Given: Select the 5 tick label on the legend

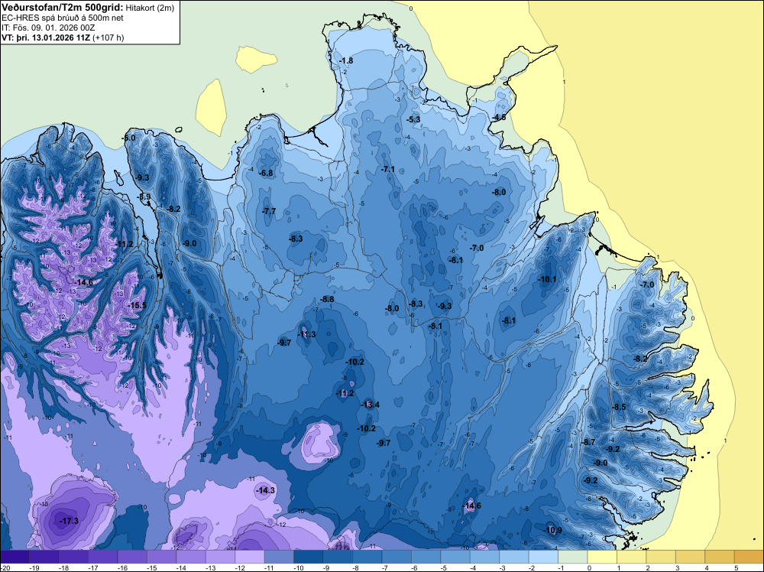Looking at the screenshot, I should pyautogui.click(x=736, y=568).
